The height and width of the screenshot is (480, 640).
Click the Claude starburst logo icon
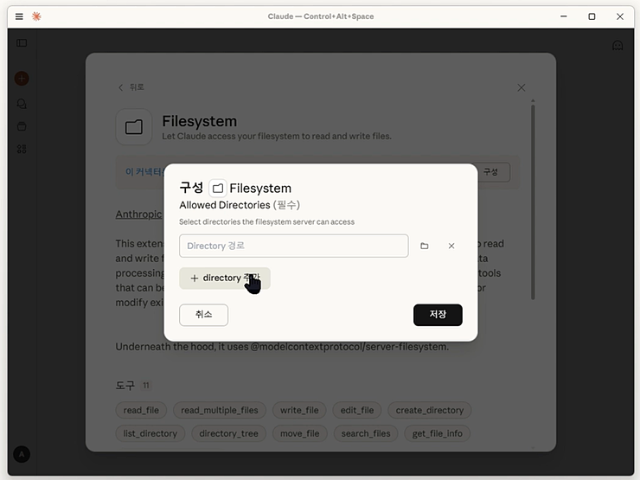point(36,16)
